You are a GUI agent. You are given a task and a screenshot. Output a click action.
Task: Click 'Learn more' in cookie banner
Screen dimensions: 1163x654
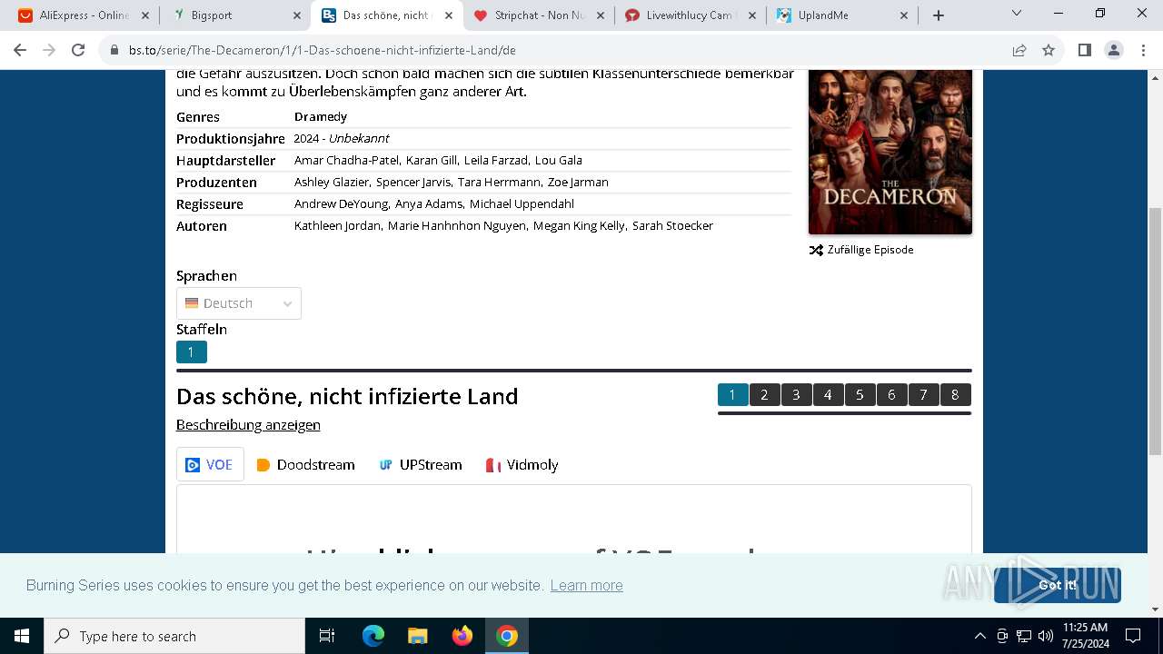(586, 585)
